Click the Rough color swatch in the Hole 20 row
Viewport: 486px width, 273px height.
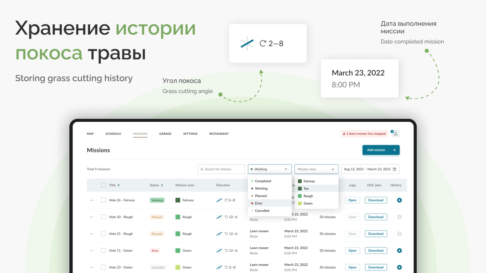(x=178, y=217)
